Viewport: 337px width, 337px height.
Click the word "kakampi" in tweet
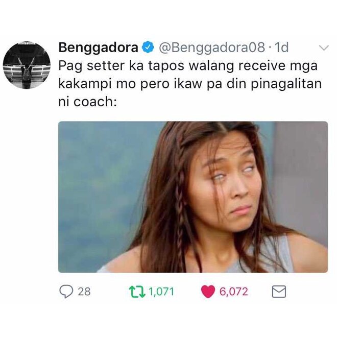tap(85, 84)
